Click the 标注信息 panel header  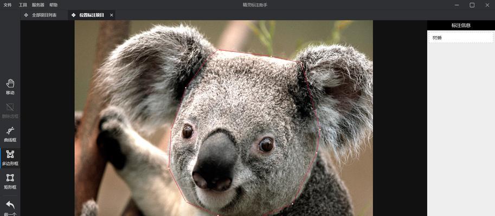[461, 25]
